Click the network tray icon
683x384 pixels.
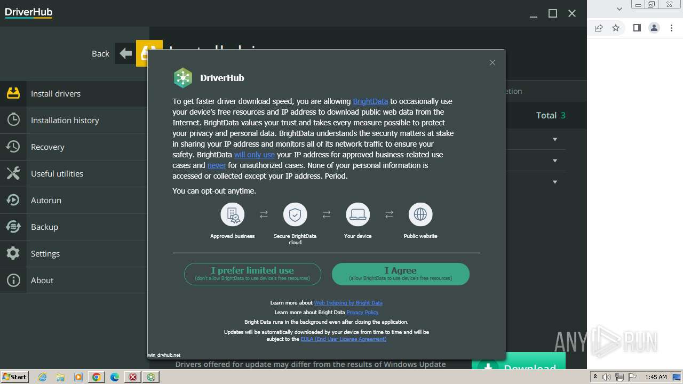pyautogui.click(x=618, y=377)
